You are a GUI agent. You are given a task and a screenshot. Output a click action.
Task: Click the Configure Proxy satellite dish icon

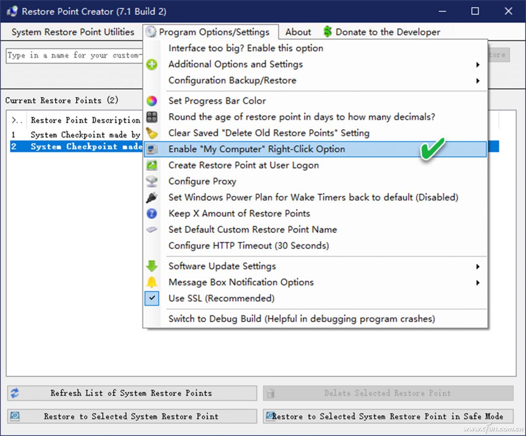(152, 181)
